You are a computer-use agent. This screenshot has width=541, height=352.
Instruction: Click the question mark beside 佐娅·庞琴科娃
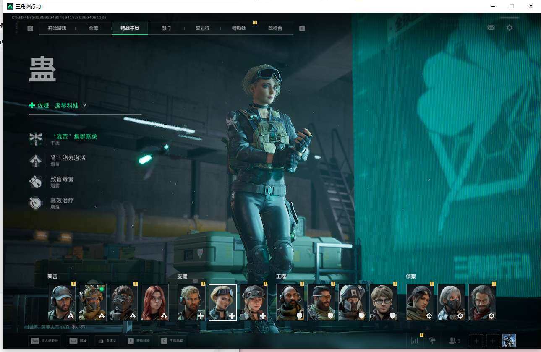point(84,106)
